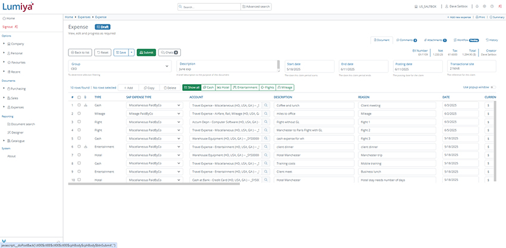Open Save button dropdown arrow
The height and width of the screenshot is (248, 506).
[x=132, y=52]
